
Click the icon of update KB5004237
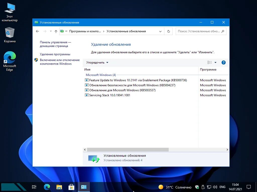[87, 85]
